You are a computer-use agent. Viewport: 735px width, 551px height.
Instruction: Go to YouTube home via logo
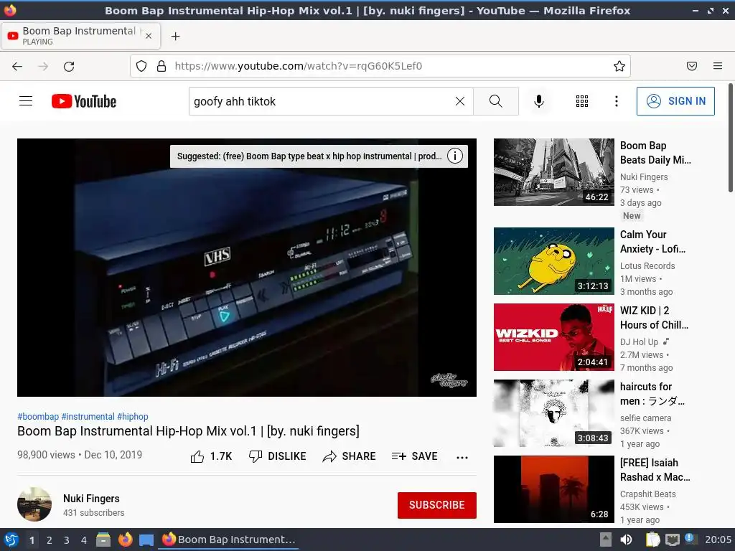[x=84, y=101]
